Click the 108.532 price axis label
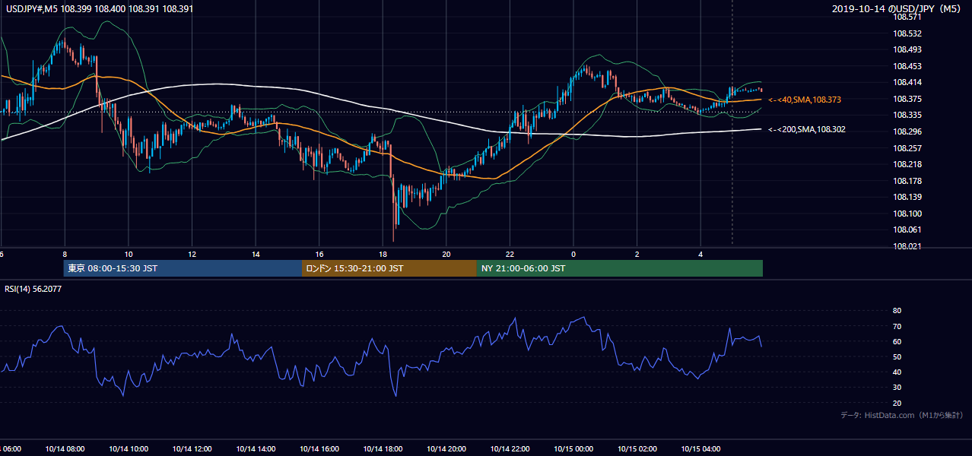Image resolution: width=972 pixels, height=456 pixels. tap(908, 33)
